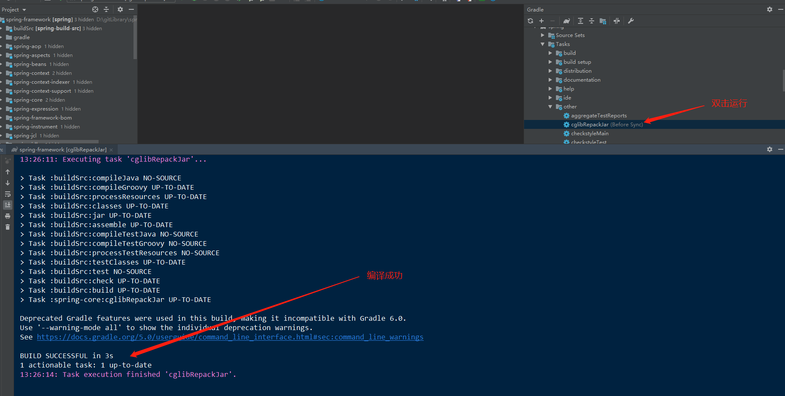Open Project panel gear settings
785x396 pixels.
pos(120,9)
